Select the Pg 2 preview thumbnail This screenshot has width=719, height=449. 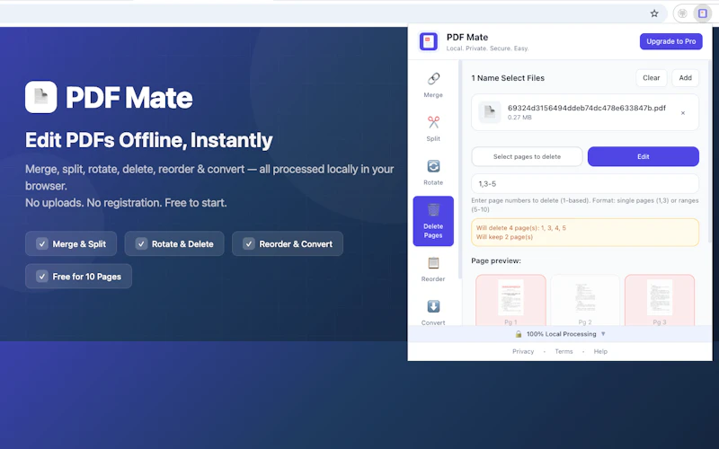pyautogui.click(x=585, y=300)
